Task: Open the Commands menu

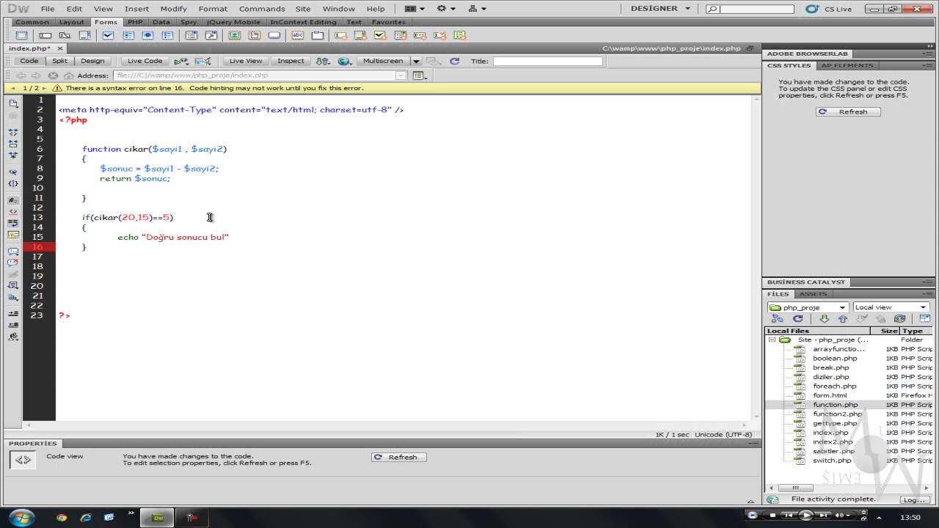Action: (262, 9)
